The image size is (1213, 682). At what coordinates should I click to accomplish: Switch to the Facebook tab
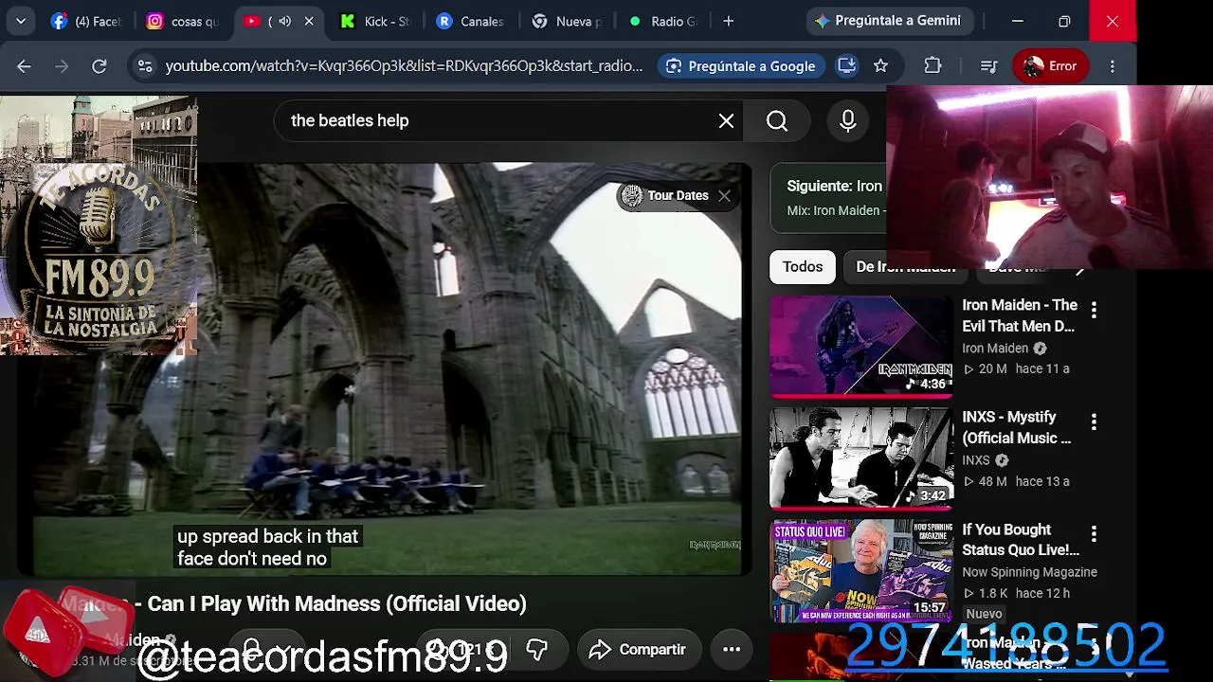(x=84, y=21)
